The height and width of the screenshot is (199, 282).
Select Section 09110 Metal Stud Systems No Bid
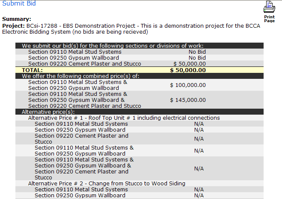tap(197, 52)
